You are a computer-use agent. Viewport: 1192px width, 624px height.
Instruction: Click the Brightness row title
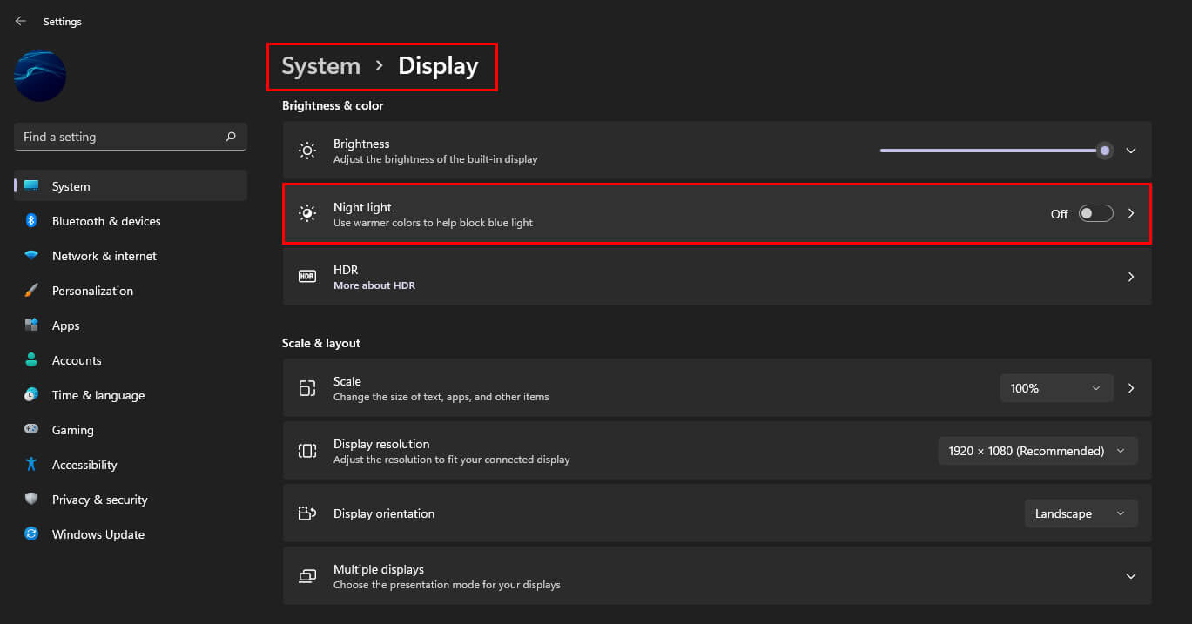[x=361, y=144]
